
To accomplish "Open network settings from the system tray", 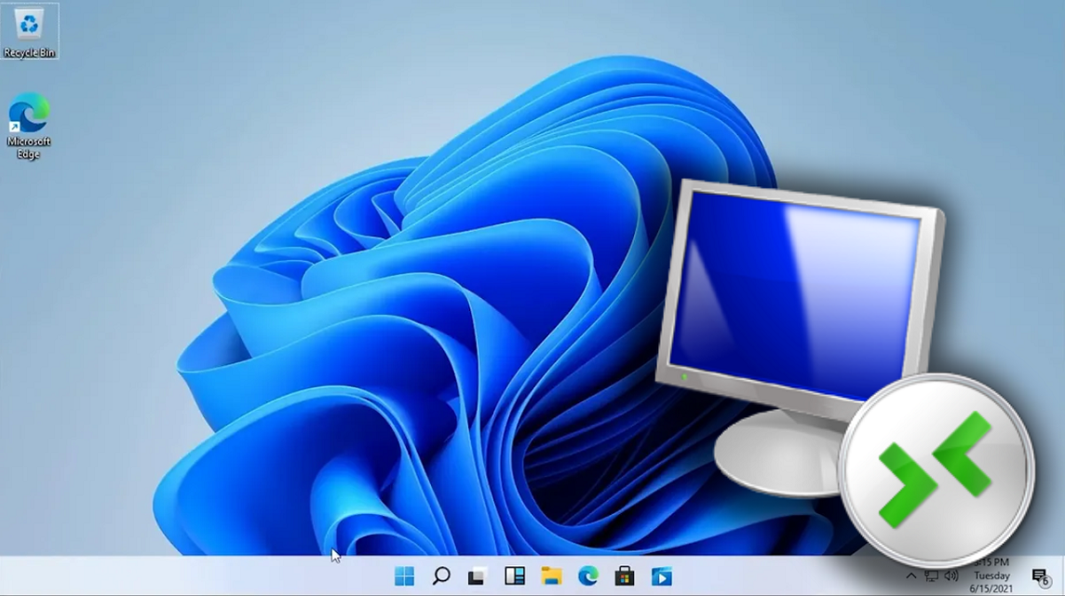I will (x=930, y=576).
